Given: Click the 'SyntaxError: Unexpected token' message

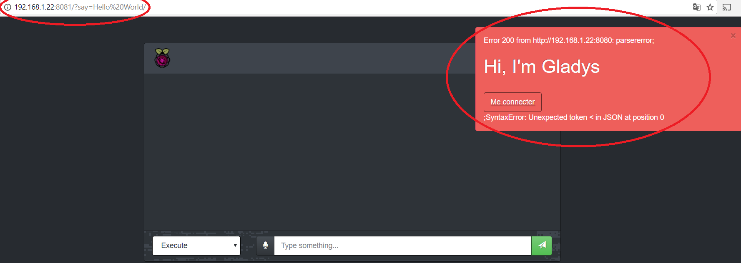Looking at the screenshot, I should click(x=574, y=117).
